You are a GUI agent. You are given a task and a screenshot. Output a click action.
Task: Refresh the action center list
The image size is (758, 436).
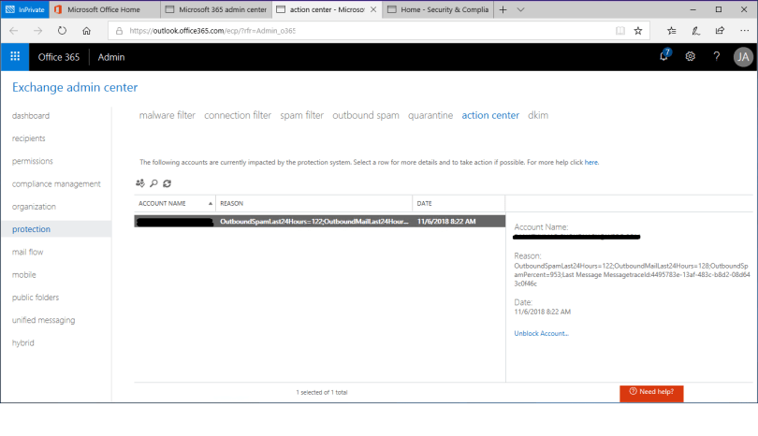[x=167, y=183]
